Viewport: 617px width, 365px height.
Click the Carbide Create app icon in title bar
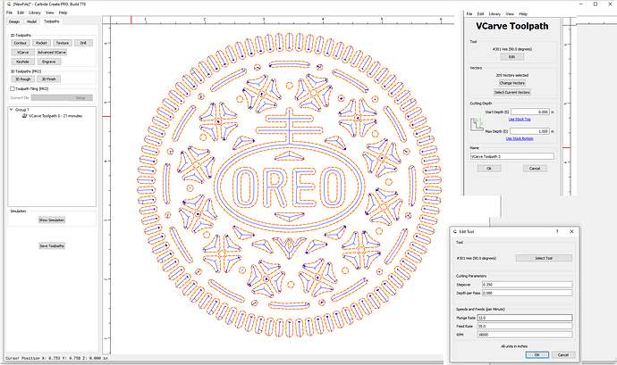(9, 4)
